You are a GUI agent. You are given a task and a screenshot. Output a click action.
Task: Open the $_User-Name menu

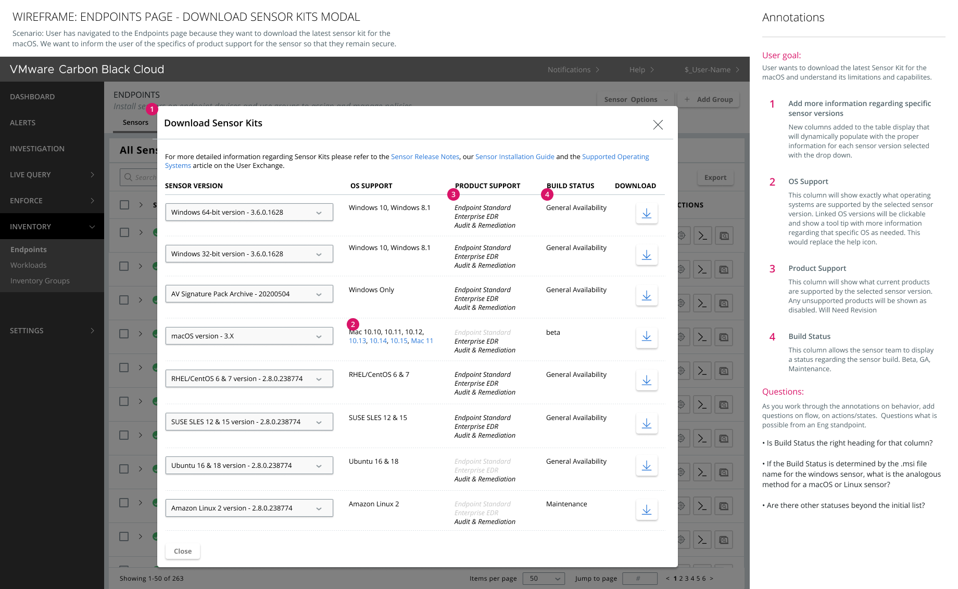click(712, 70)
